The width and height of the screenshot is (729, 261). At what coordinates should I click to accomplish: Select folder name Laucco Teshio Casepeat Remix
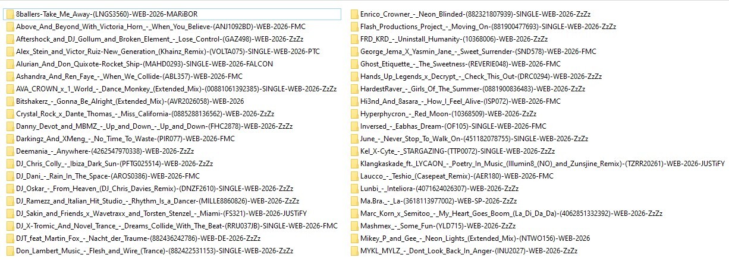457,176
